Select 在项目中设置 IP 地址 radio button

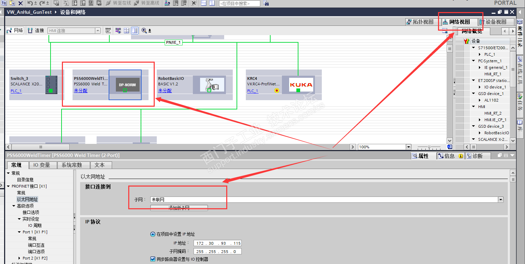point(153,234)
